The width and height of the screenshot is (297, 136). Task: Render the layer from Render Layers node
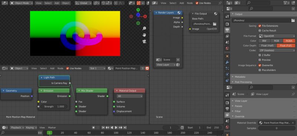(x=178, y=65)
